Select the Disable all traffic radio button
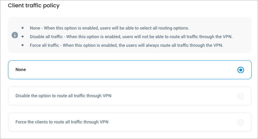This screenshot has width=258, height=139. (x=241, y=96)
